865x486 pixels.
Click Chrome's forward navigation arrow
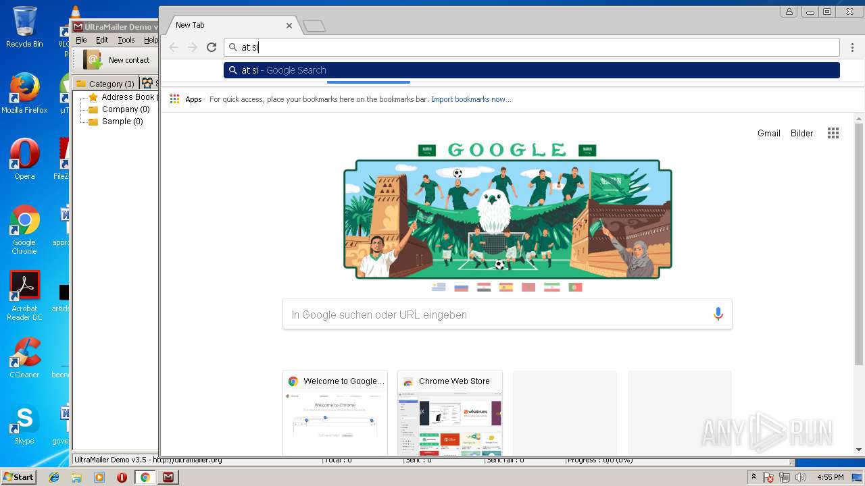pyautogui.click(x=193, y=47)
